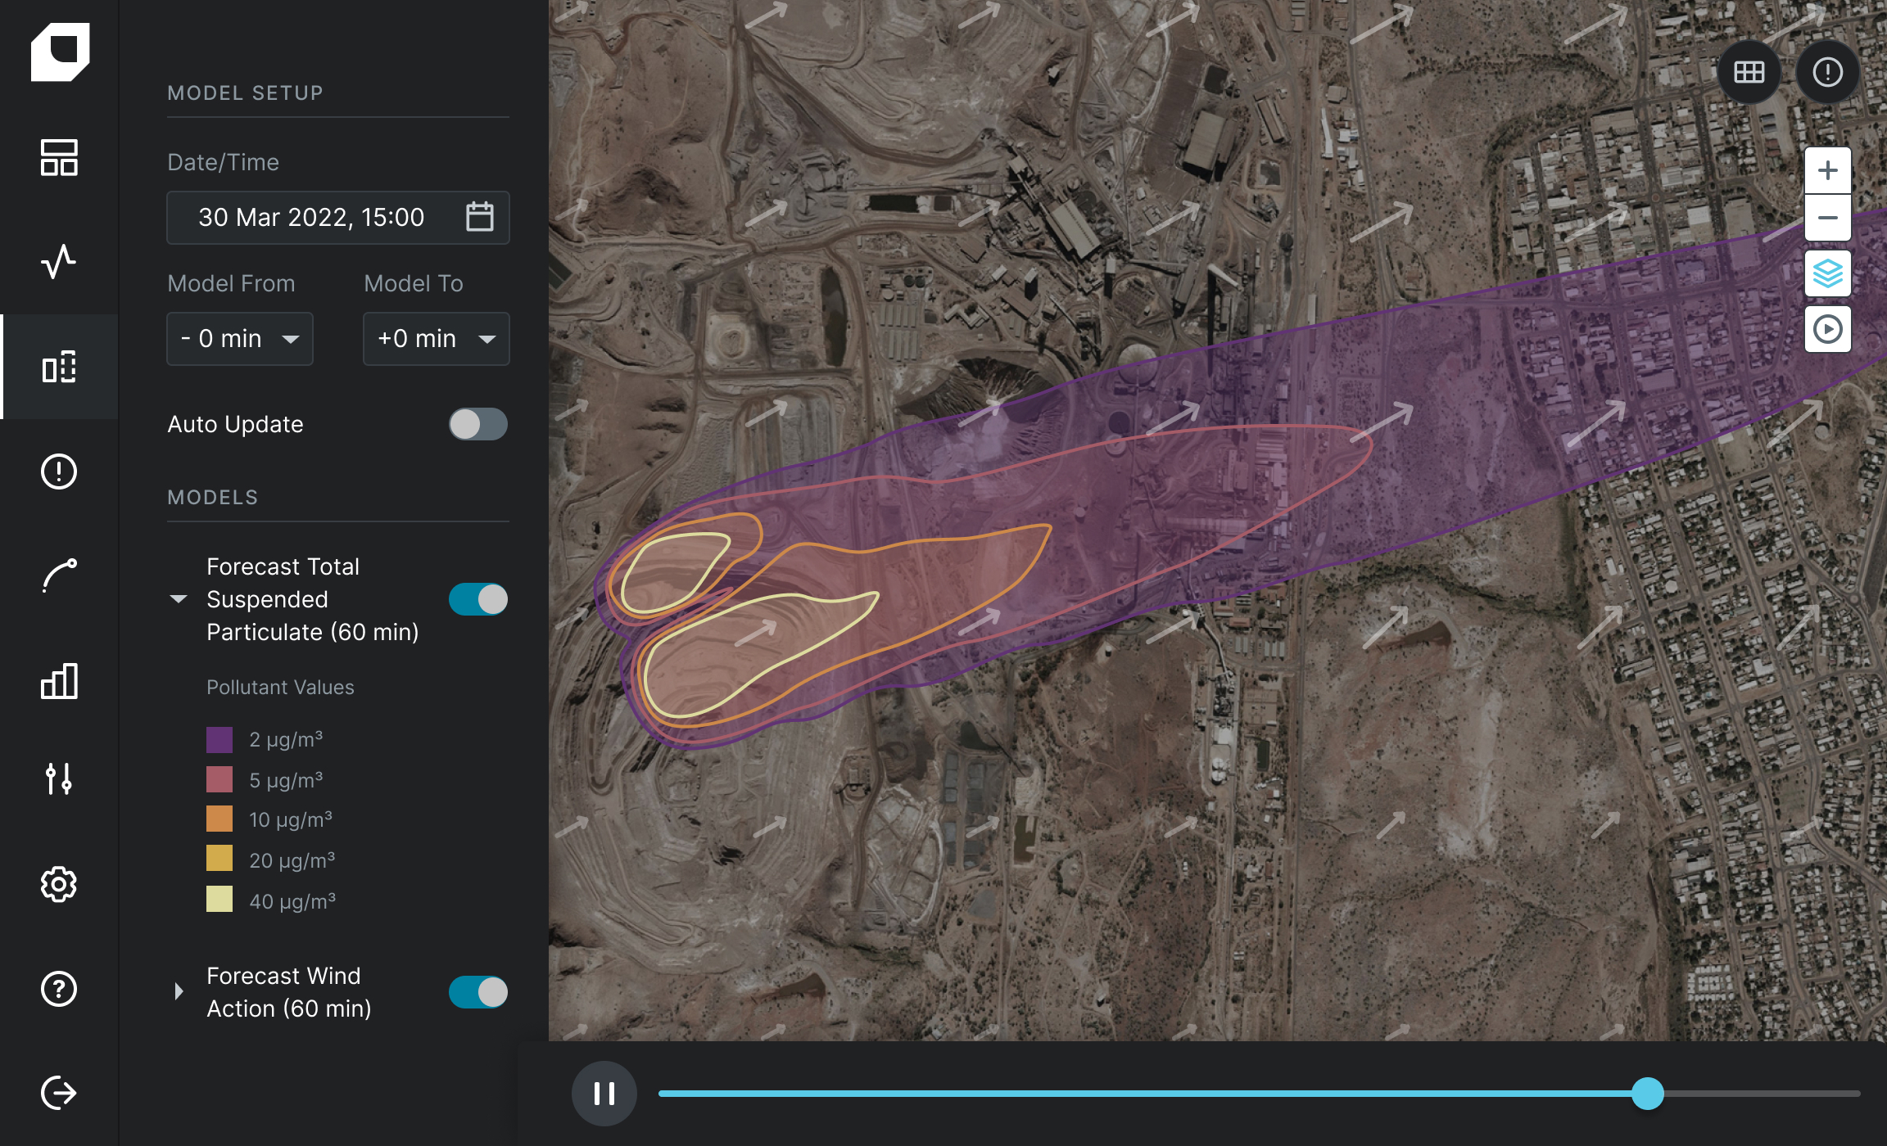The height and width of the screenshot is (1146, 1887).
Task: Open the bar chart reports icon
Action: click(x=59, y=681)
